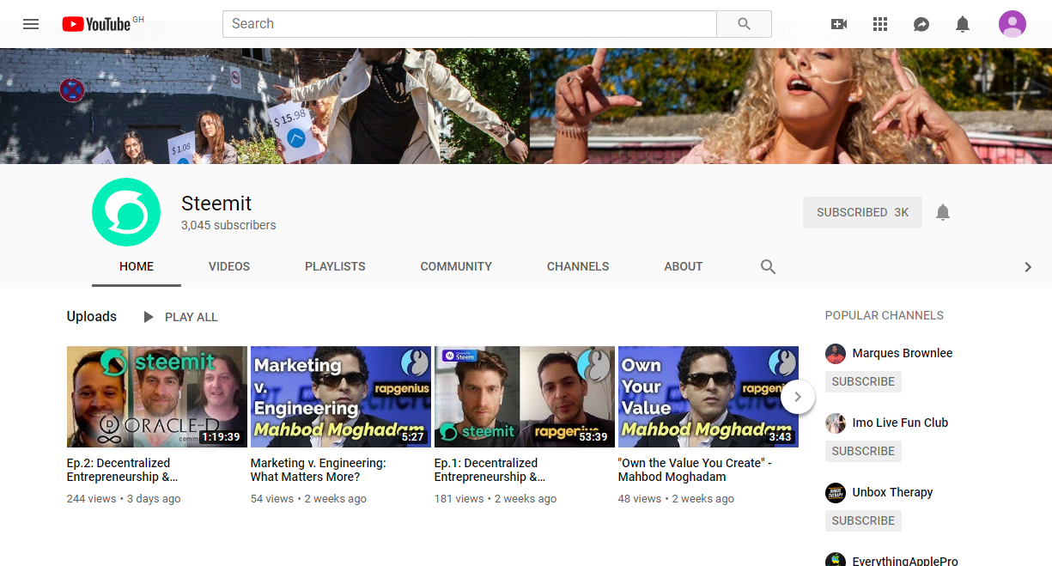Open Marques Brownlee channel name

(903, 353)
